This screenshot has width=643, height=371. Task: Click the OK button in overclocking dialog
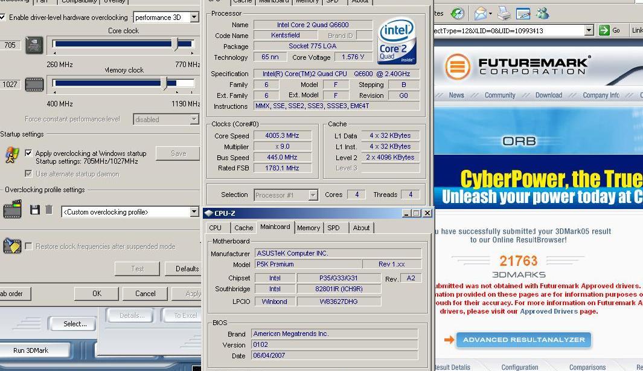[97, 294]
